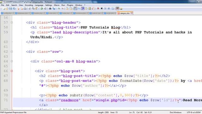202x114 pixels.
Task: Click the Stop Recording macro icon
Action: (x=102, y=9)
